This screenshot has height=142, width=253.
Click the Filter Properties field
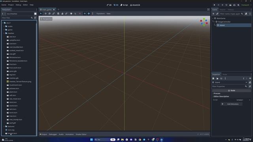point(230,86)
